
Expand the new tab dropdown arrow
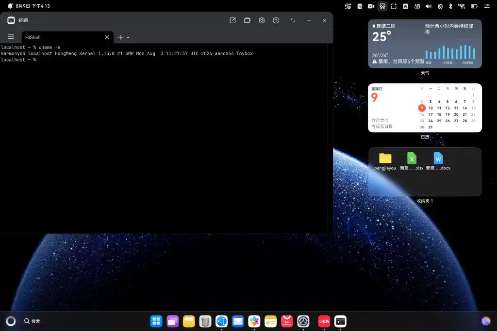tap(128, 38)
